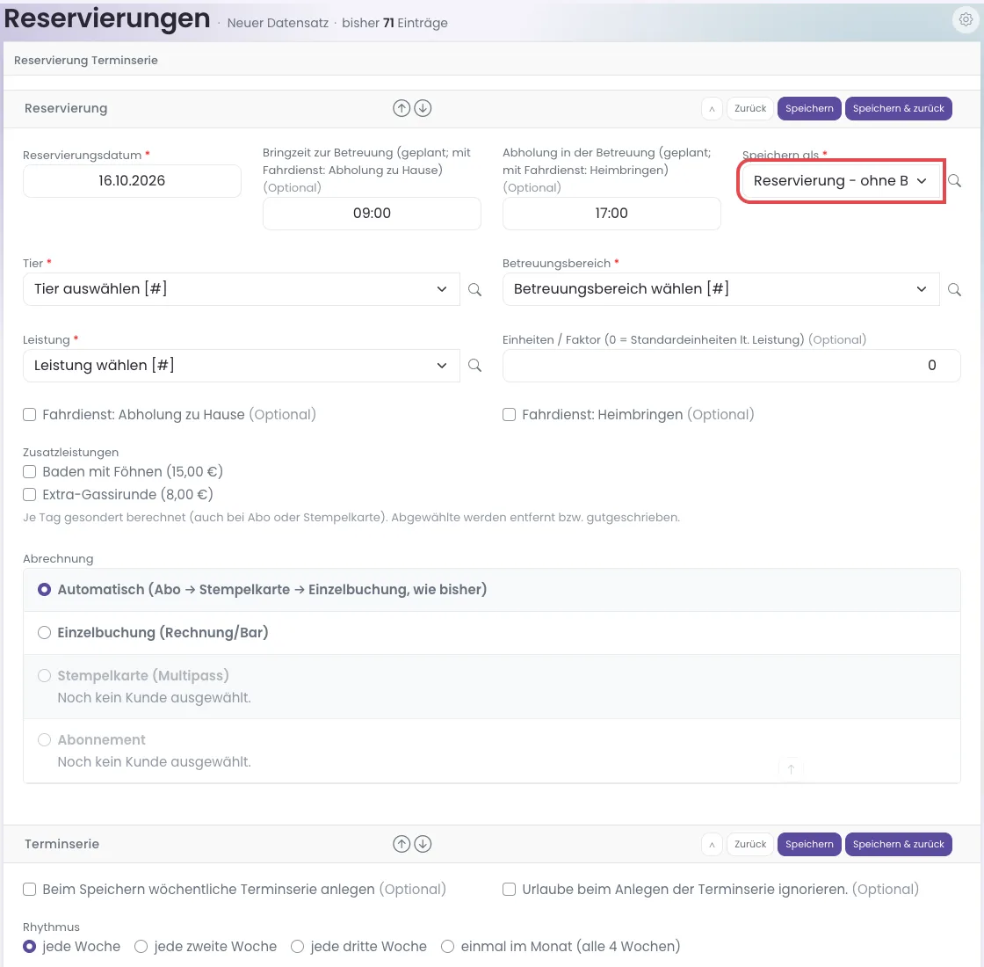Check Baden mit Föhnen (15,00 €)
This screenshot has width=984, height=967.
[x=30, y=471]
